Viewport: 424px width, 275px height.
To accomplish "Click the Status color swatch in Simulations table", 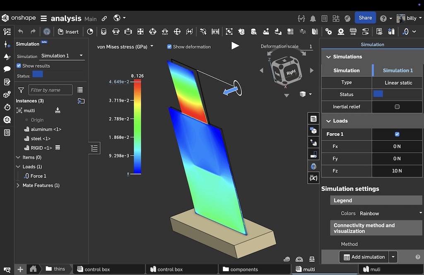I will [378, 94].
